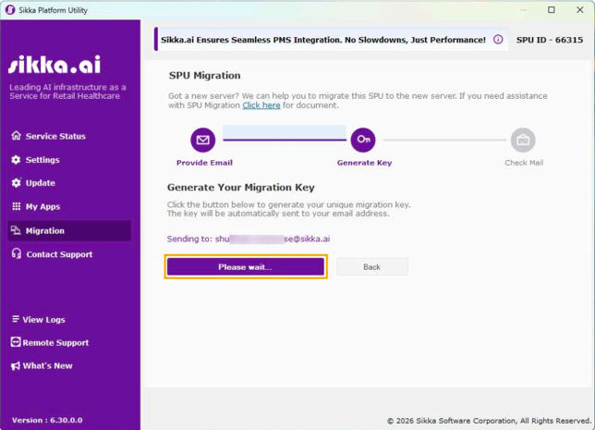Click the SPU Migration heading

pos(204,75)
